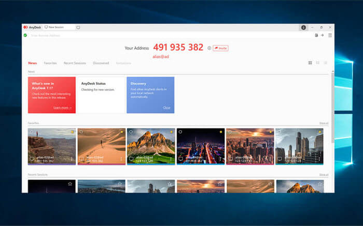Image resolution: width=363 pixels, height=226 pixels.
Task: Click monitor icon on night city favorite card
Action: click(180, 159)
